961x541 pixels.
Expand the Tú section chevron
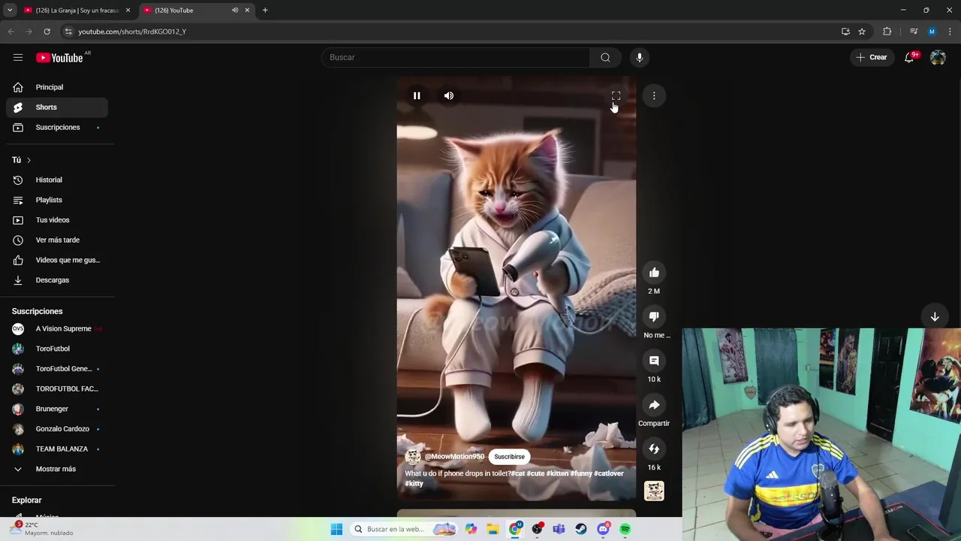click(x=29, y=160)
